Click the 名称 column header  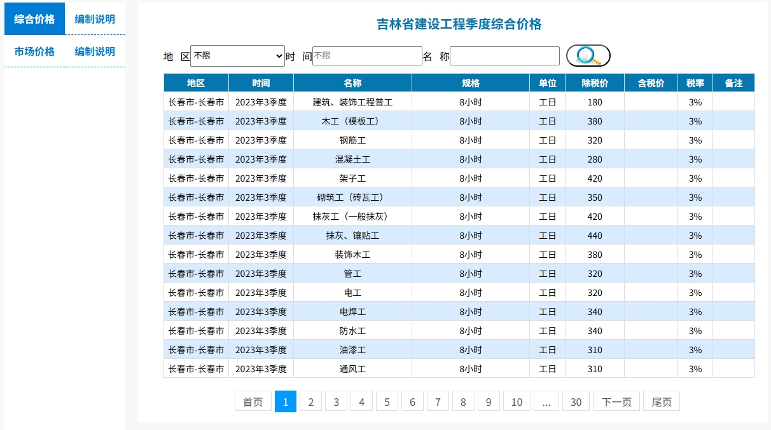point(352,83)
